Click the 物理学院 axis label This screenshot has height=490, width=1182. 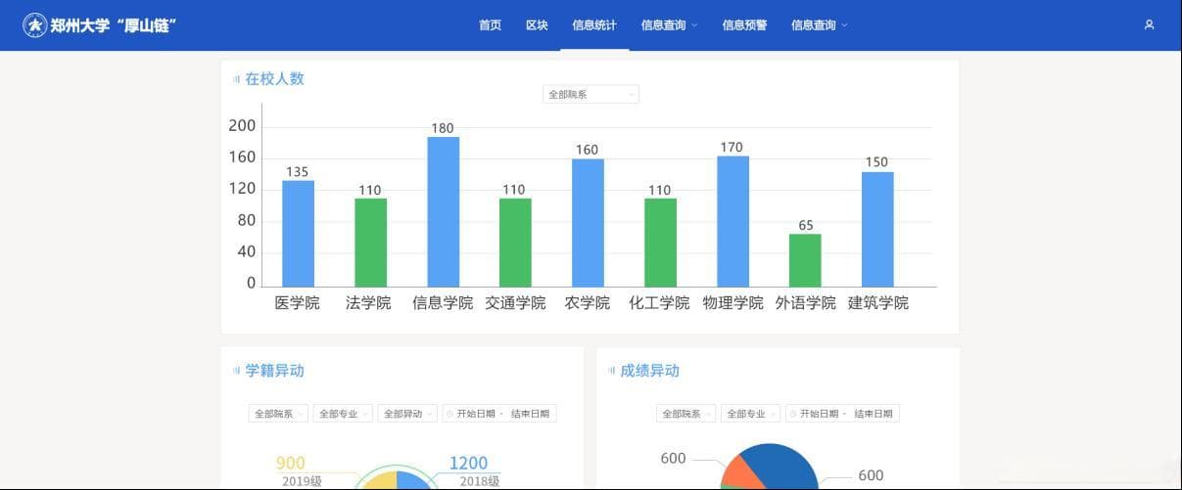pos(733,303)
